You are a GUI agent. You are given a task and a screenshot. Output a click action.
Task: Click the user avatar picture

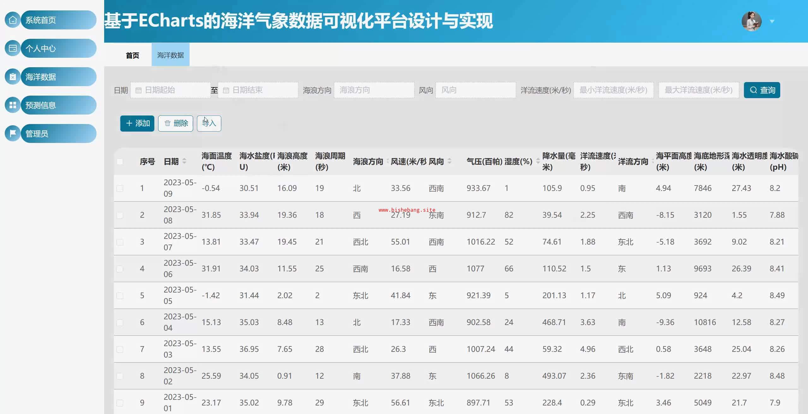751,21
